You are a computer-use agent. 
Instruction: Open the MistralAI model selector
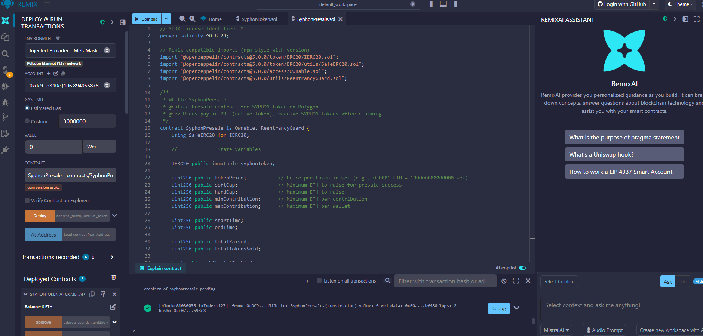point(556,330)
